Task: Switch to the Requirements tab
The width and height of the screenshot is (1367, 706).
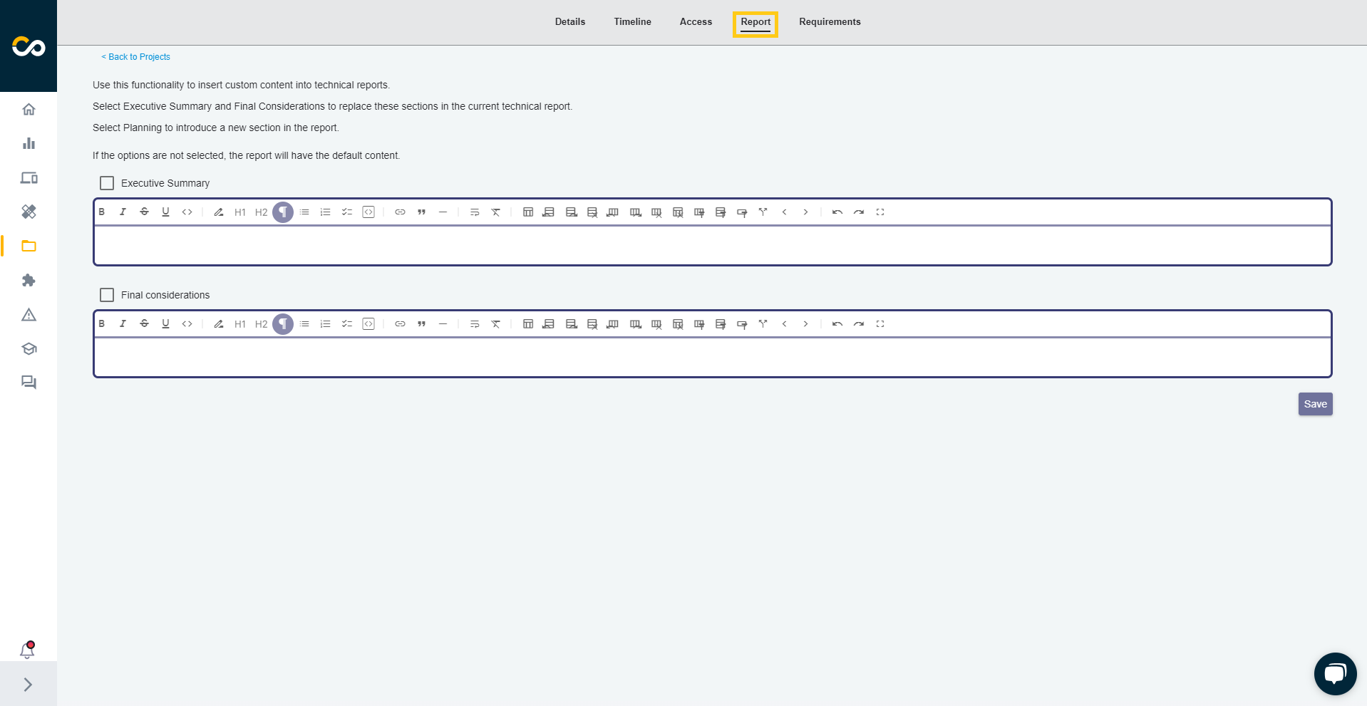Action: tap(830, 22)
